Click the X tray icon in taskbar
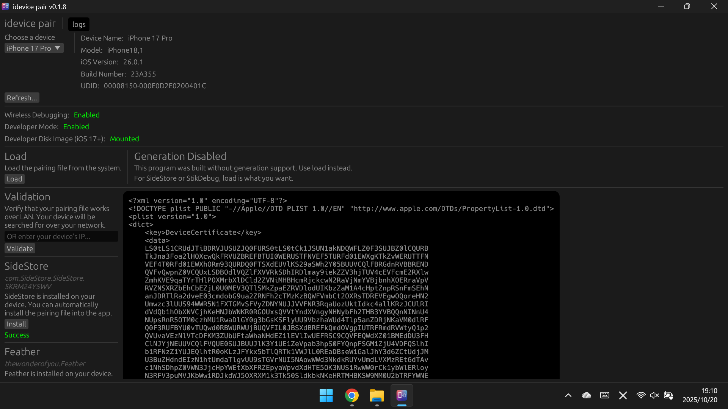Viewport: 728px width, 409px height. [623, 395]
